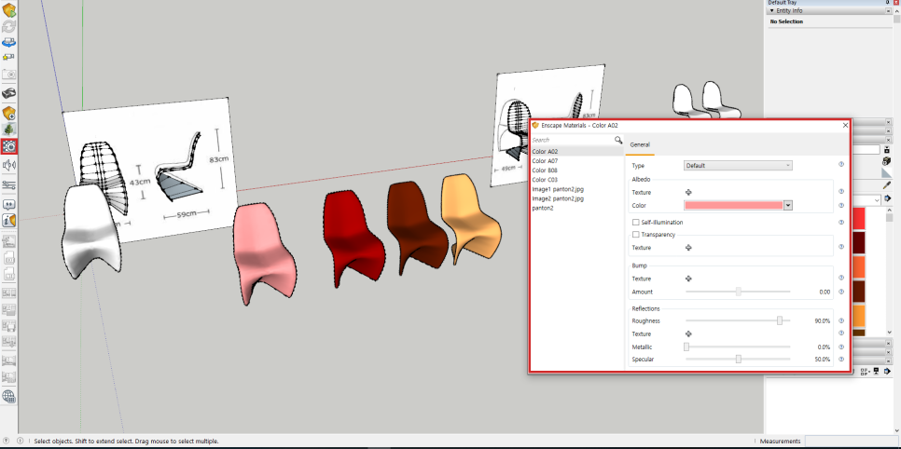Click help icon next to Roughness value
The height and width of the screenshot is (449, 901).
pos(840,320)
